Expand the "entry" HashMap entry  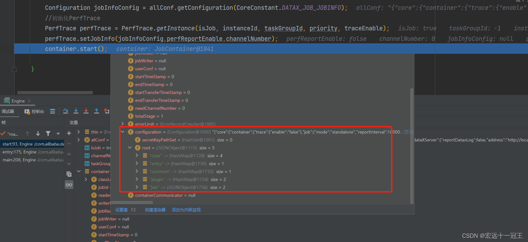[x=137, y=164]
